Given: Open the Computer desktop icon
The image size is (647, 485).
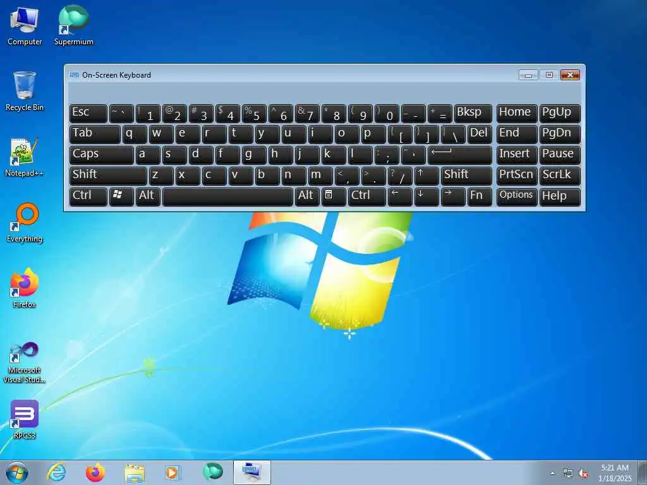Looking at the screenshot, I should click(25, 25).
